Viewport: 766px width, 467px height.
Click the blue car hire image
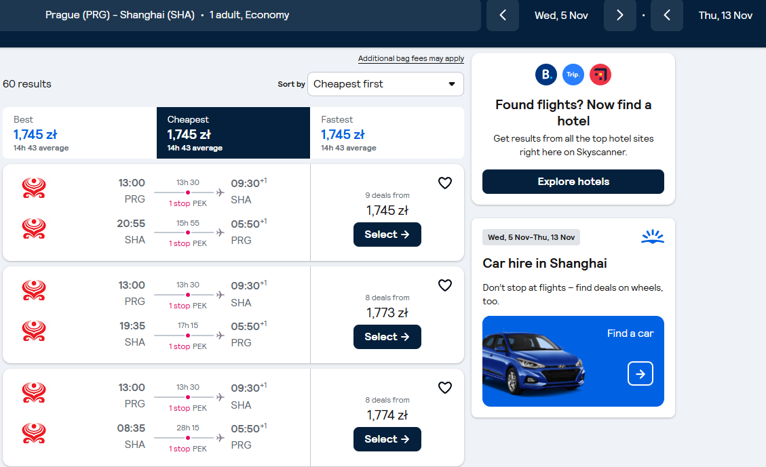pos(573,361)
